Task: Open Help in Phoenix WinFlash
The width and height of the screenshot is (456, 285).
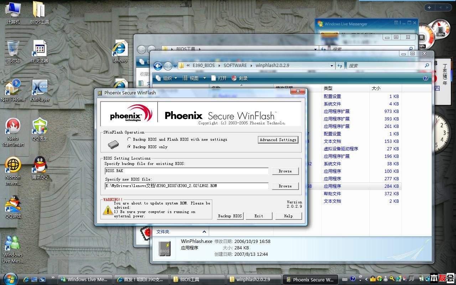Action: point(289,216)
